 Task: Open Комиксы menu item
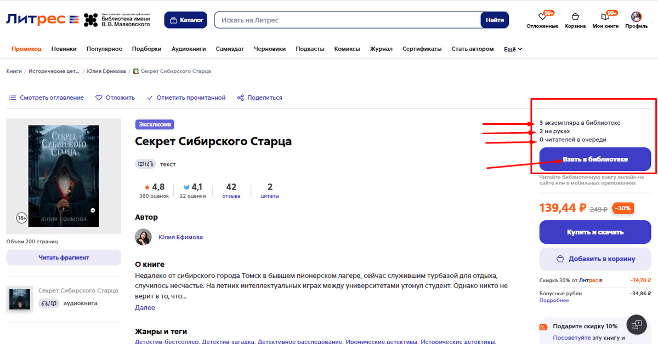tap(347, 49)
